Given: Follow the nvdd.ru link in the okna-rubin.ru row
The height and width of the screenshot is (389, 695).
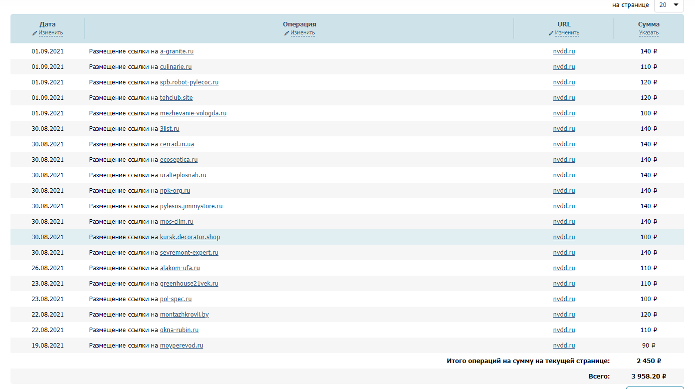Looking at the screenshot, I should 564,330.
